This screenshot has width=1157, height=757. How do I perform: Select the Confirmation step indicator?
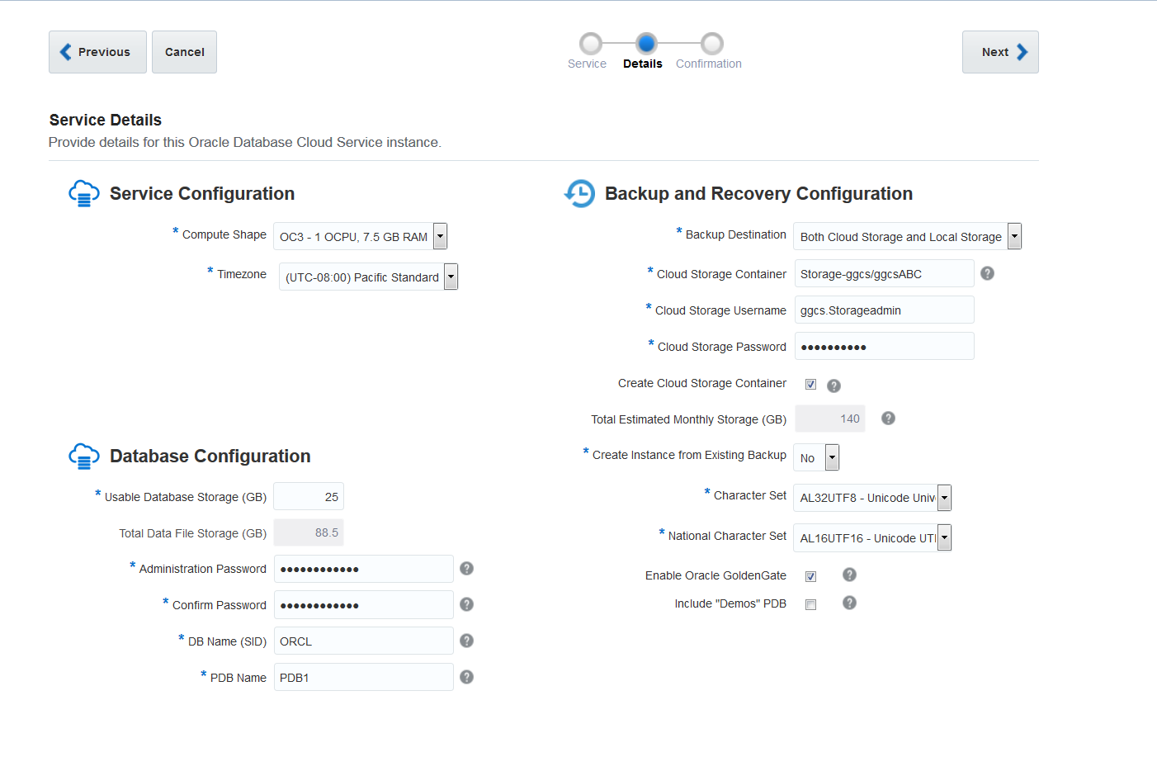[x=708, y=44]
